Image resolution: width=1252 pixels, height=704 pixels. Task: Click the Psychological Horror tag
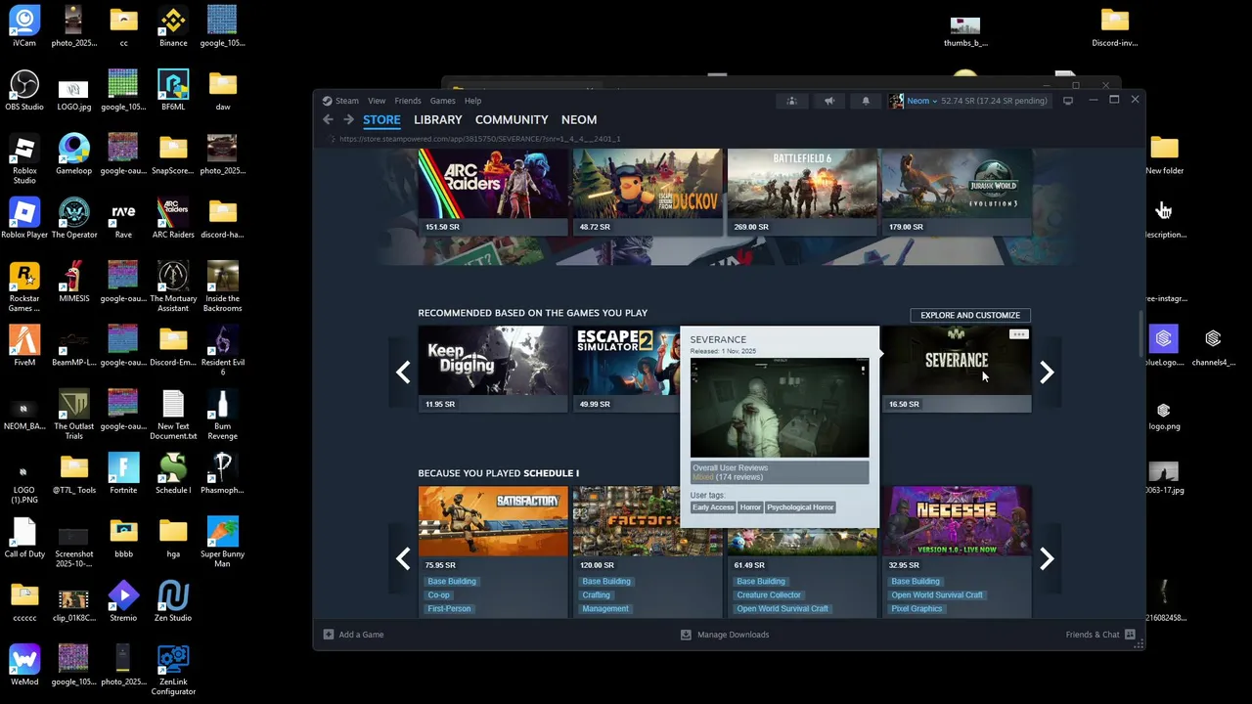800,507
